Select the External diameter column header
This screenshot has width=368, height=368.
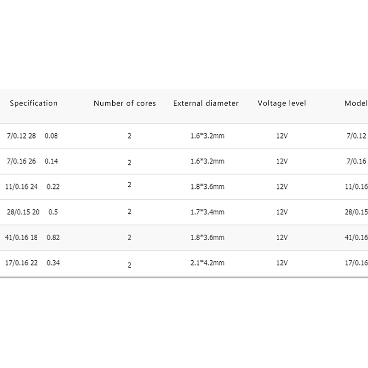pos(206,103)
